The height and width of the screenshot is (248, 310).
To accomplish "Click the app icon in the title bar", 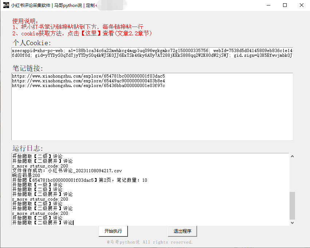I will pyautogui.click(x=6, y=5).
